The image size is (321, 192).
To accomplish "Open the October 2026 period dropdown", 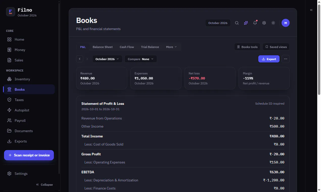I will tap(107, 59).
